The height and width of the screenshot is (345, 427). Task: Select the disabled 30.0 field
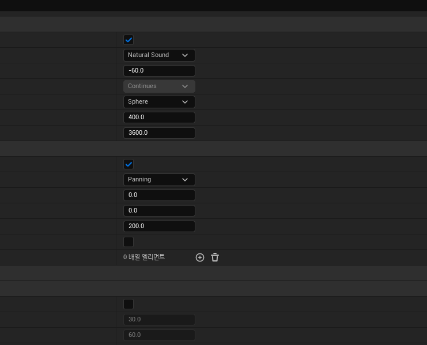tap(159, 320)
